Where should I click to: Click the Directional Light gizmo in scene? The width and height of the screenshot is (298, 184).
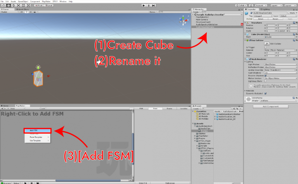[x=38, y=68]
